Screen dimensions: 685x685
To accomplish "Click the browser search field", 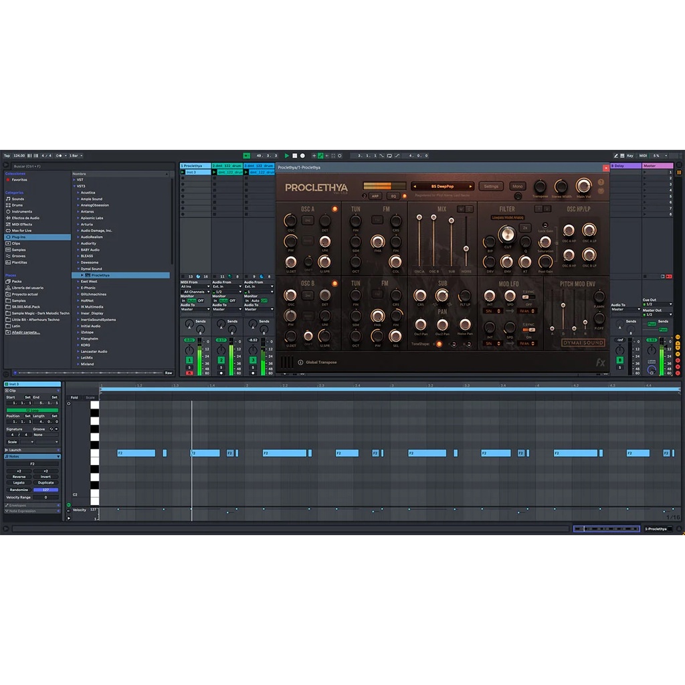I will tap(90, 166).
